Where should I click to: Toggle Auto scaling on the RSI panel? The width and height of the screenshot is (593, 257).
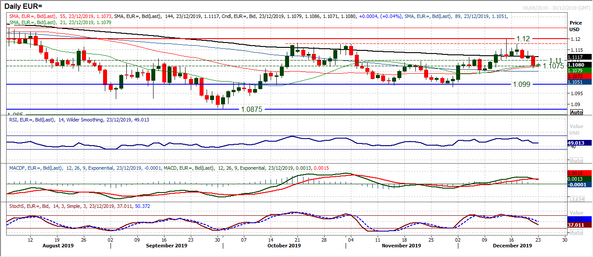tap(576, 160)
